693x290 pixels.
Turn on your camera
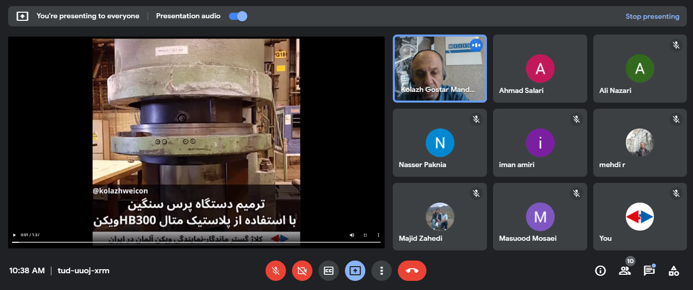point(302,271)
